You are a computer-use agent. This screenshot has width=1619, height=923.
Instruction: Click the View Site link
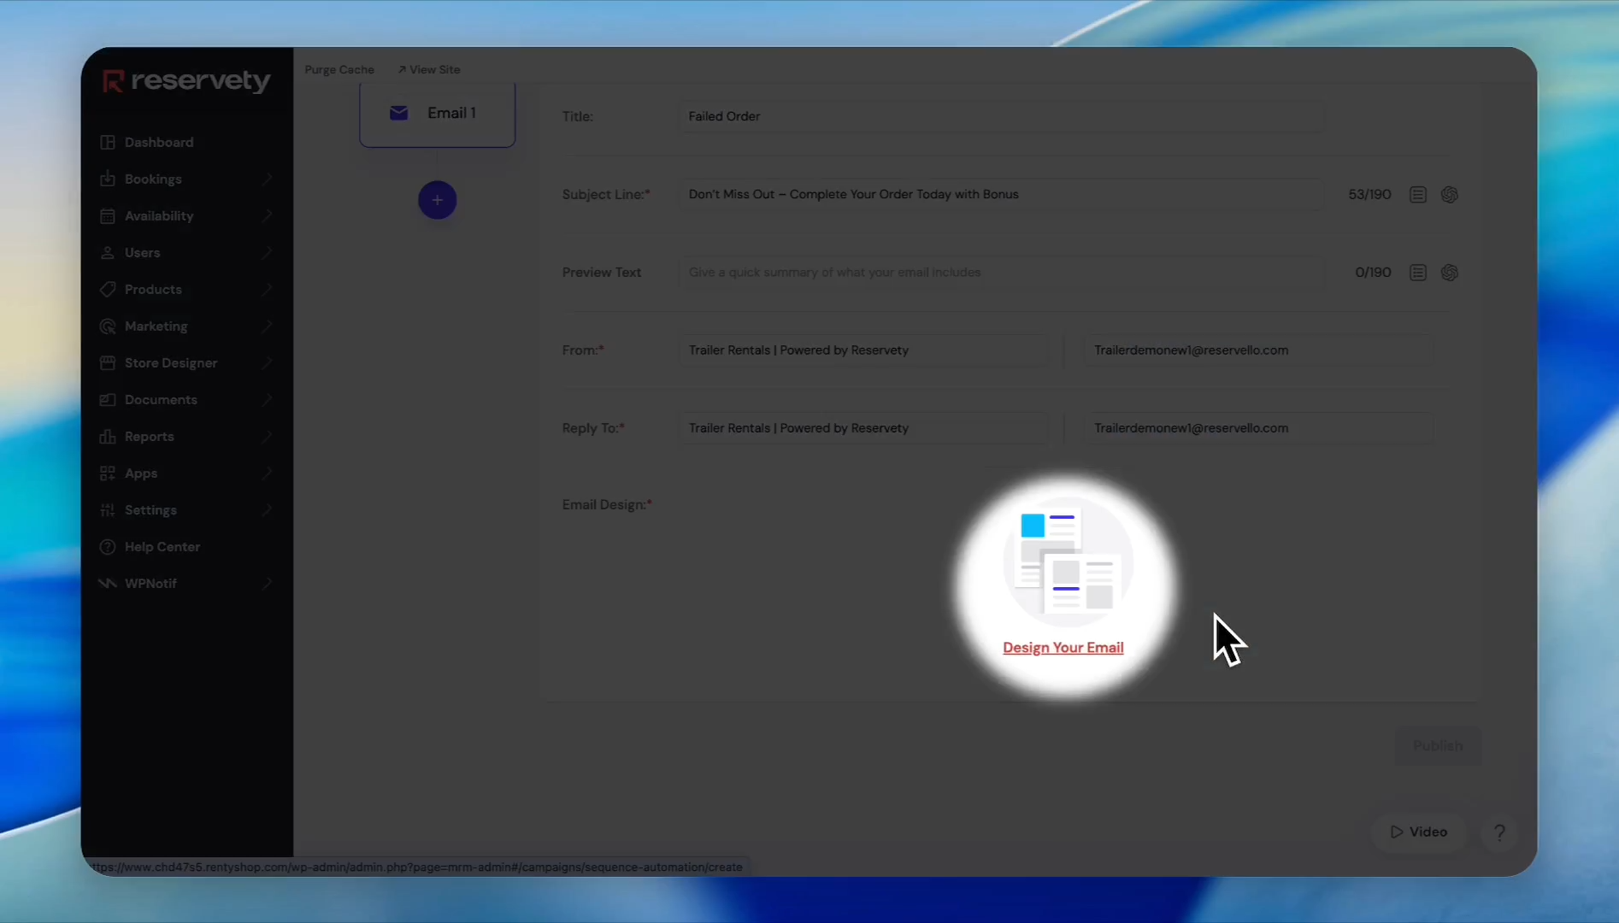429,69
